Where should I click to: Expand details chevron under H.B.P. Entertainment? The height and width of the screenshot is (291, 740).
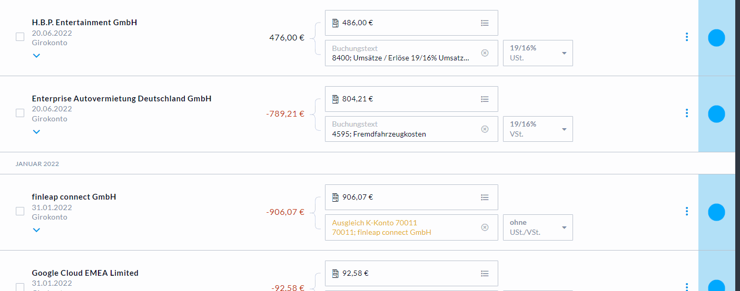point(36,56)
